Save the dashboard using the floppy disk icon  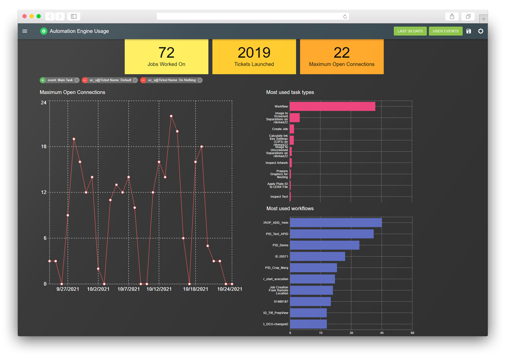[x=469, y=31]
